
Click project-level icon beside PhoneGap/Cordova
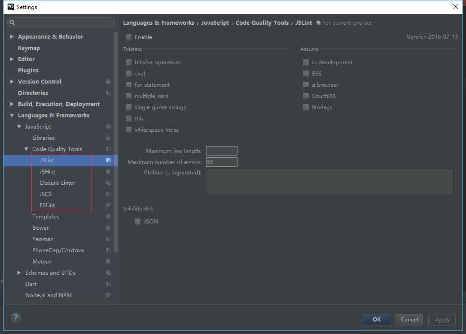109,250
